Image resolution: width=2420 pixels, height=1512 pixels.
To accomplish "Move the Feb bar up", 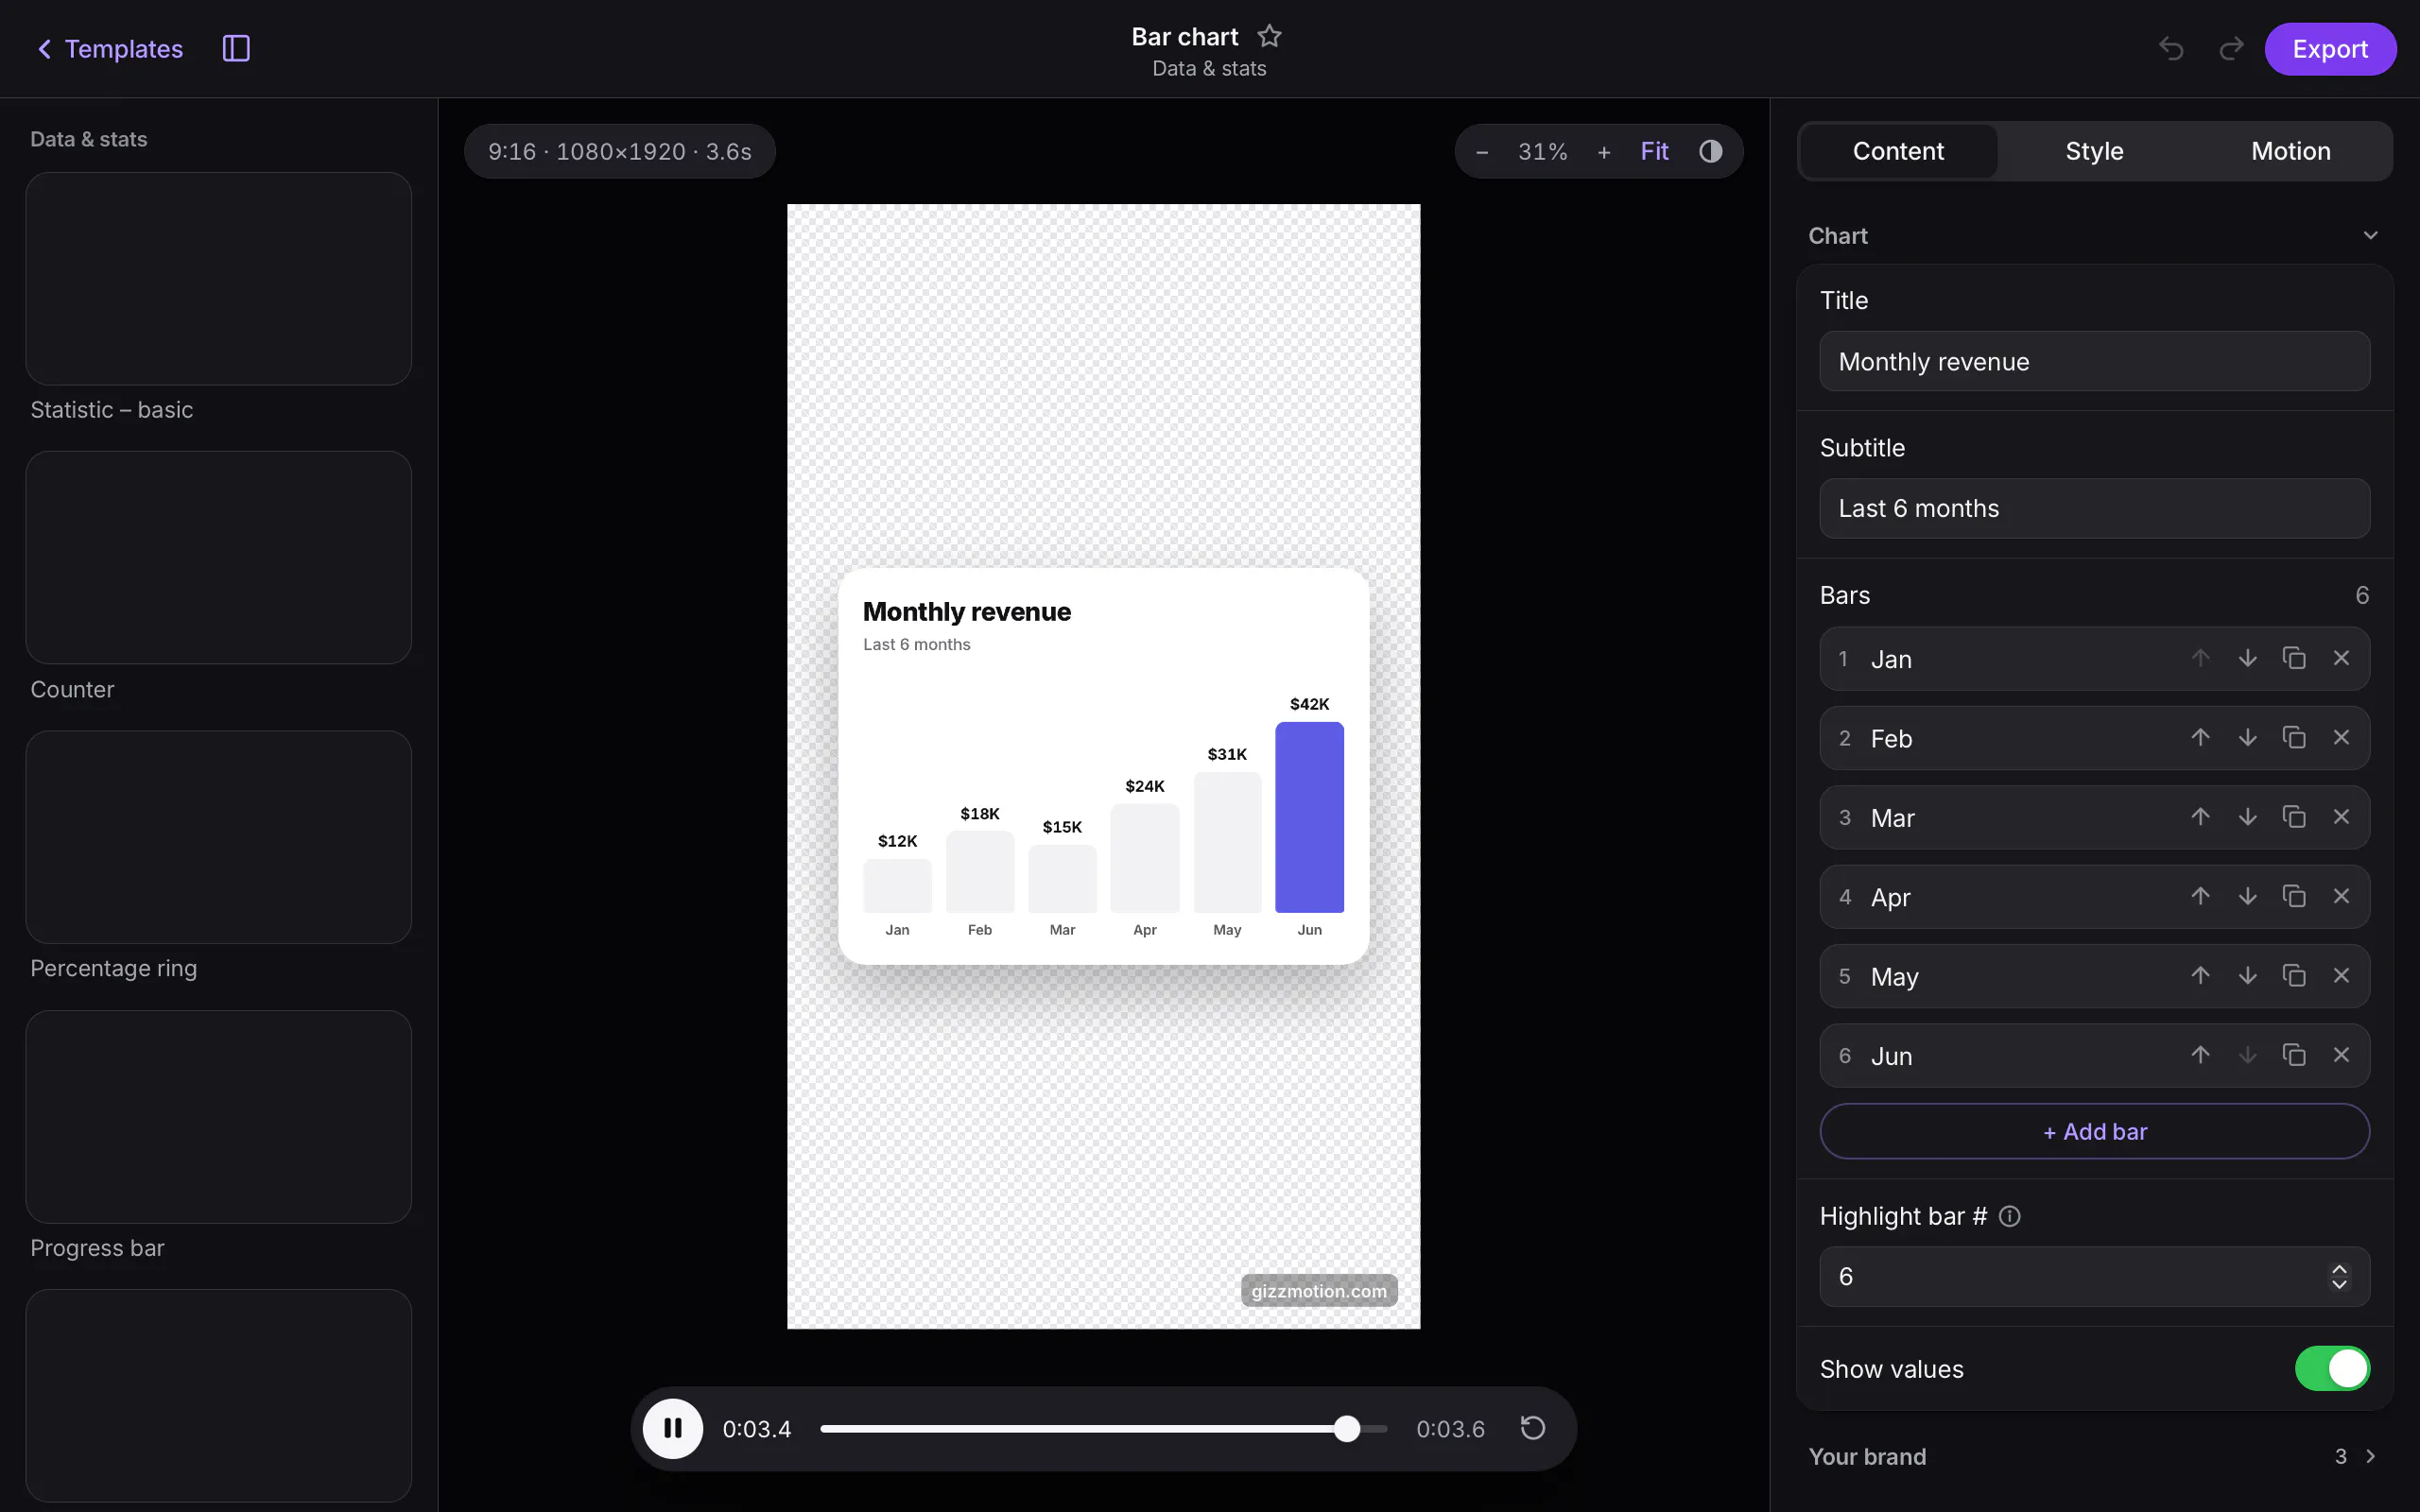I will [2200, 738].
